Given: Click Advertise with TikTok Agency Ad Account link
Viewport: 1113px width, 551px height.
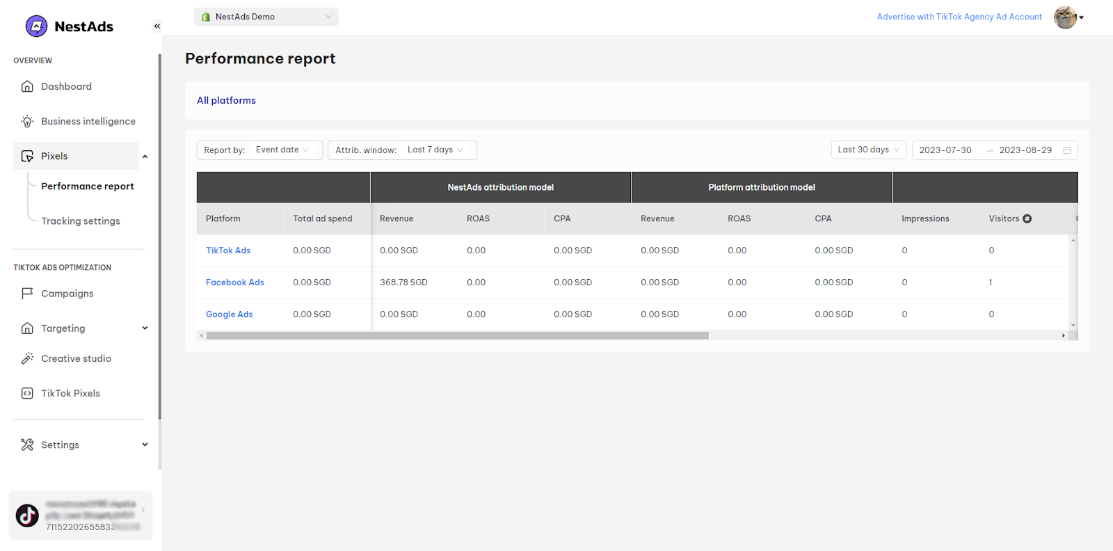Looking at the screenshot, I should pyautogui.click(x=959, y=17).
